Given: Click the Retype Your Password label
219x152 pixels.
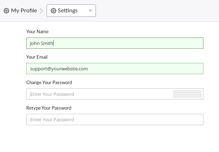Looking at the screenshot, I should click(x=49, y=108).
